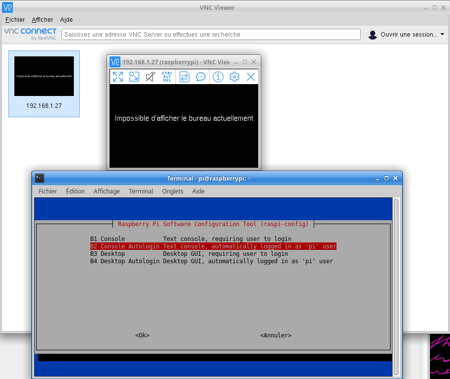Viewport: 450px width, 379px height.
Task: Click the scale-to-window icon in session toolbar
Action: (x=134, y=77)
